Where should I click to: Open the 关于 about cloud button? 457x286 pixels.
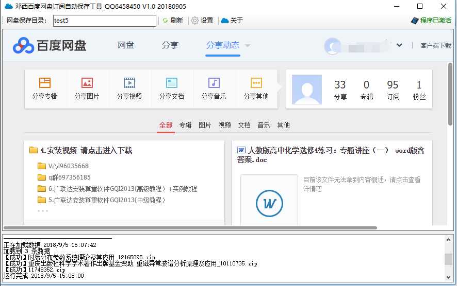point(232,21)
